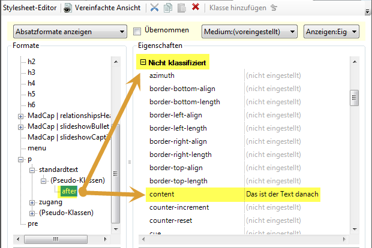
Task: Click the Copy icon in toolbar
Action: click(x=167, y=8)
